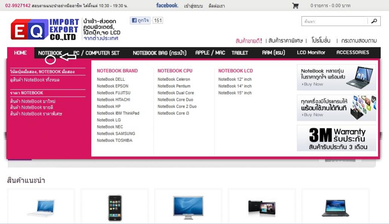Select NoteBook IBM ThinkPad brand

pos(118,113)
